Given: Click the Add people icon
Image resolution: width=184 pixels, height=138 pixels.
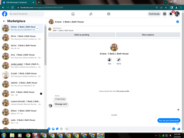Looking at the screenshot, I should tap(109, 60).
